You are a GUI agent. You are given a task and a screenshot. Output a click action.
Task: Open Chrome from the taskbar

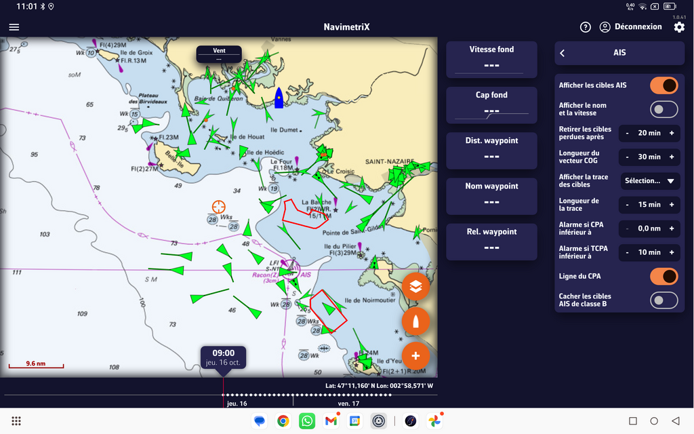[x=283, y=421]
